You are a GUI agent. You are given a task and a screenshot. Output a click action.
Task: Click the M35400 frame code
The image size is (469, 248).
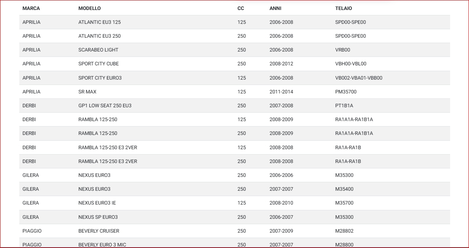point(344,189)
